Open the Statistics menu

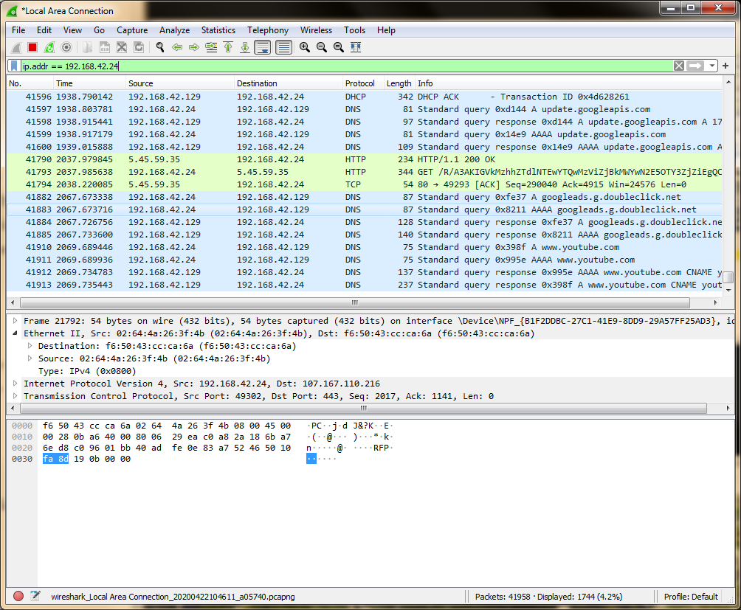pos(218,30)
